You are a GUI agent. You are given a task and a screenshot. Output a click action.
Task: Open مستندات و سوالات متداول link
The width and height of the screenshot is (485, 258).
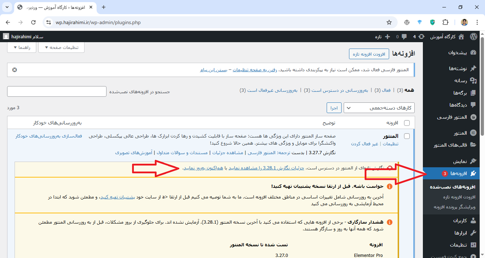(182, 152)
